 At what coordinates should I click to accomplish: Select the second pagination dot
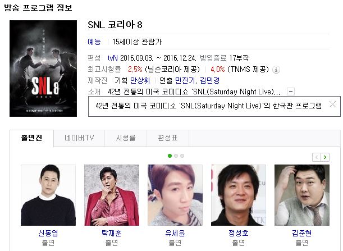[x=176, y=156]
